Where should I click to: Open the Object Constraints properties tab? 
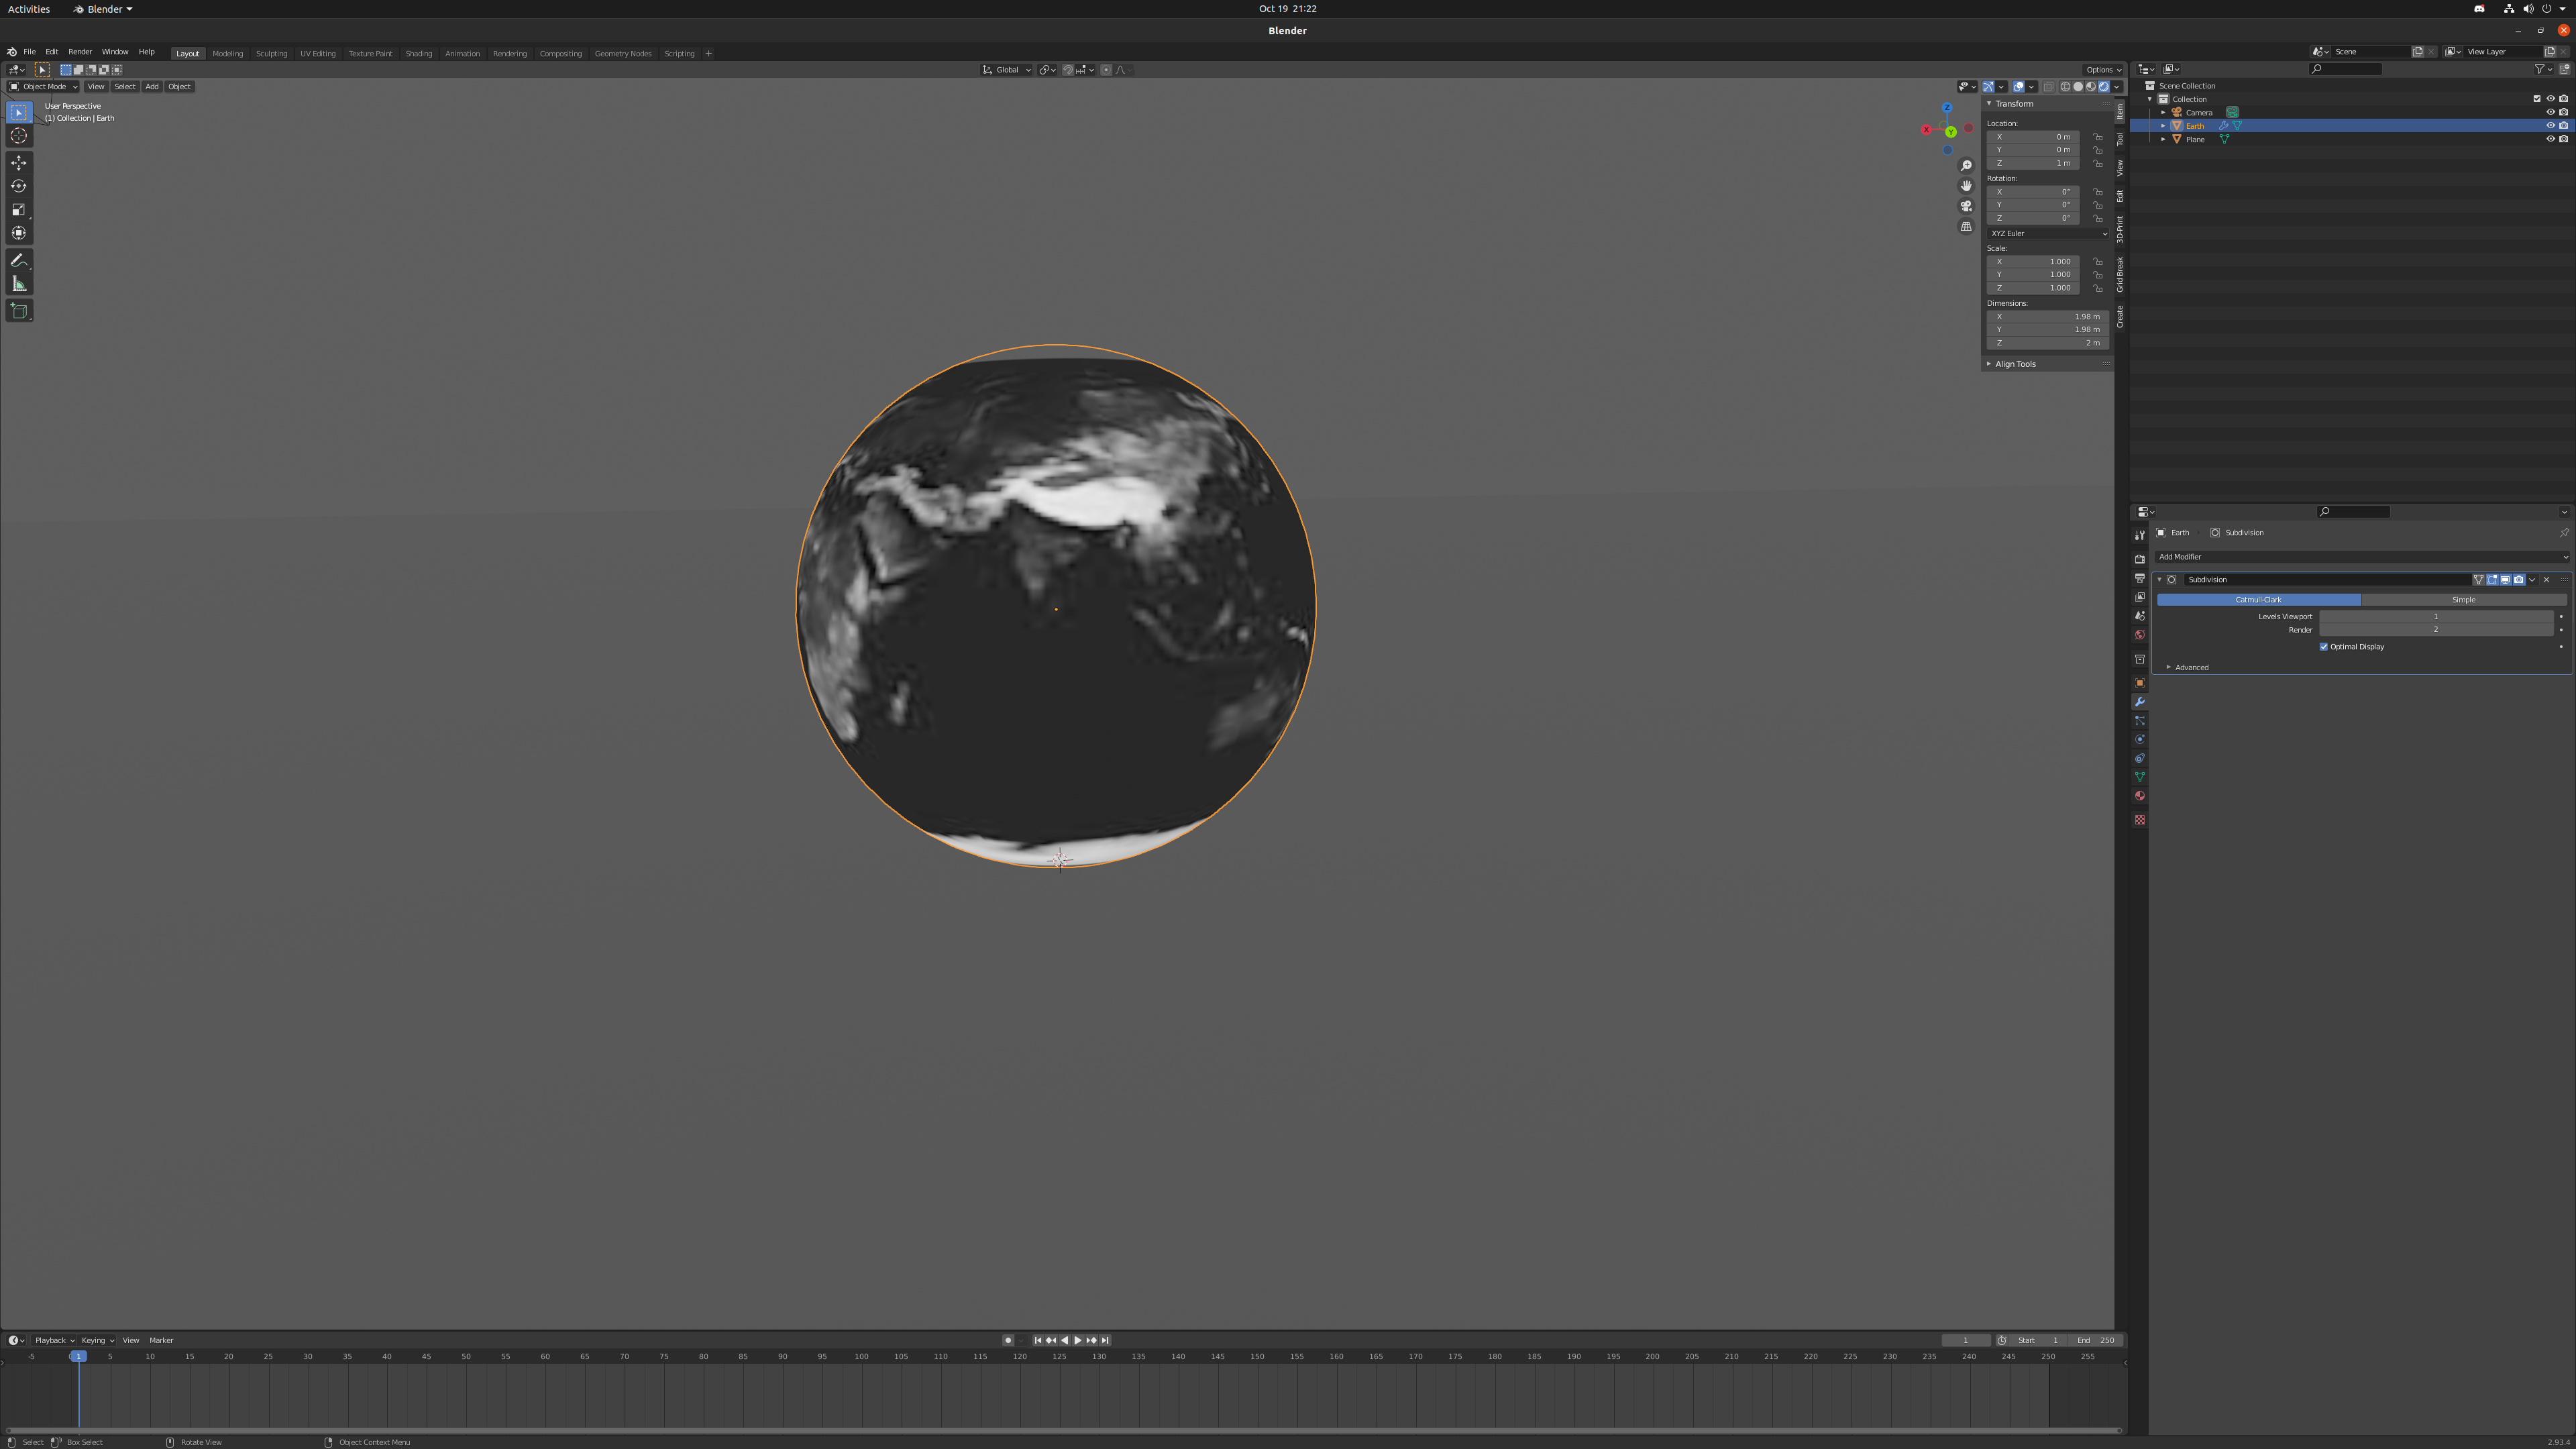point(2139,759)
